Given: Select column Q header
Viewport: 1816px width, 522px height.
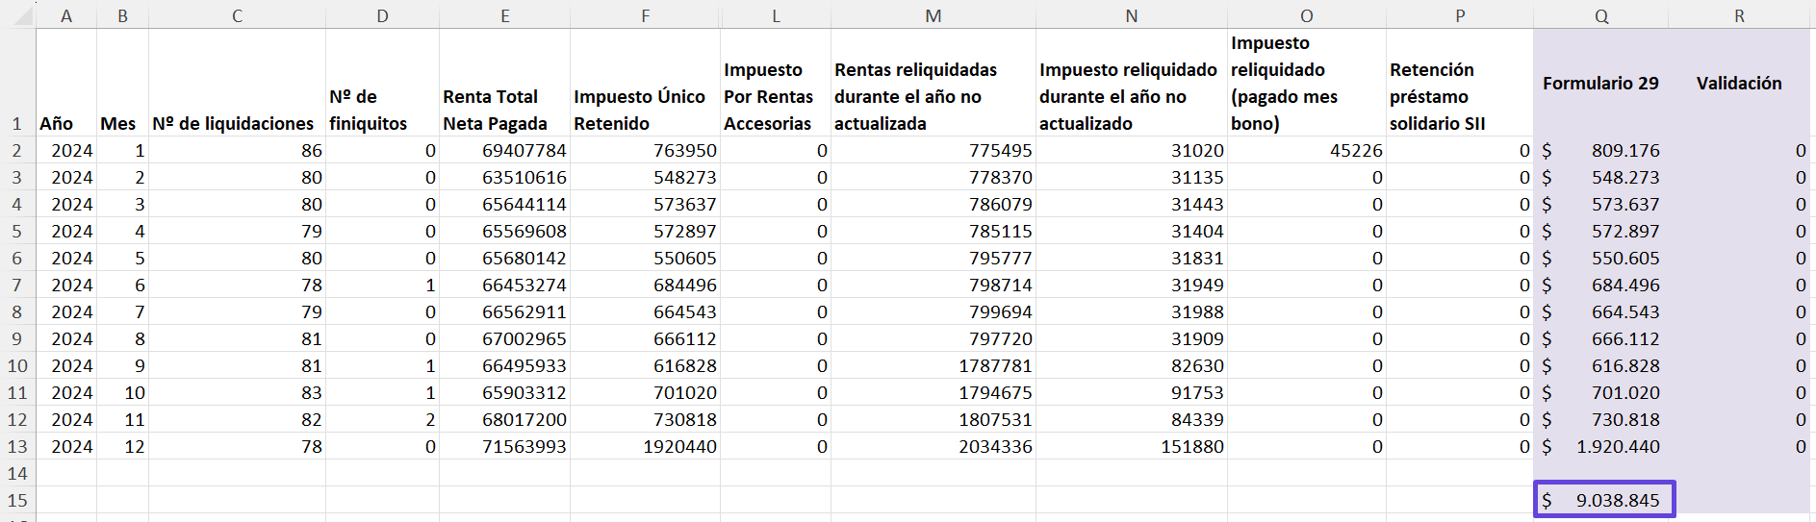Looking at the screenshot, I should [1600, 15].
